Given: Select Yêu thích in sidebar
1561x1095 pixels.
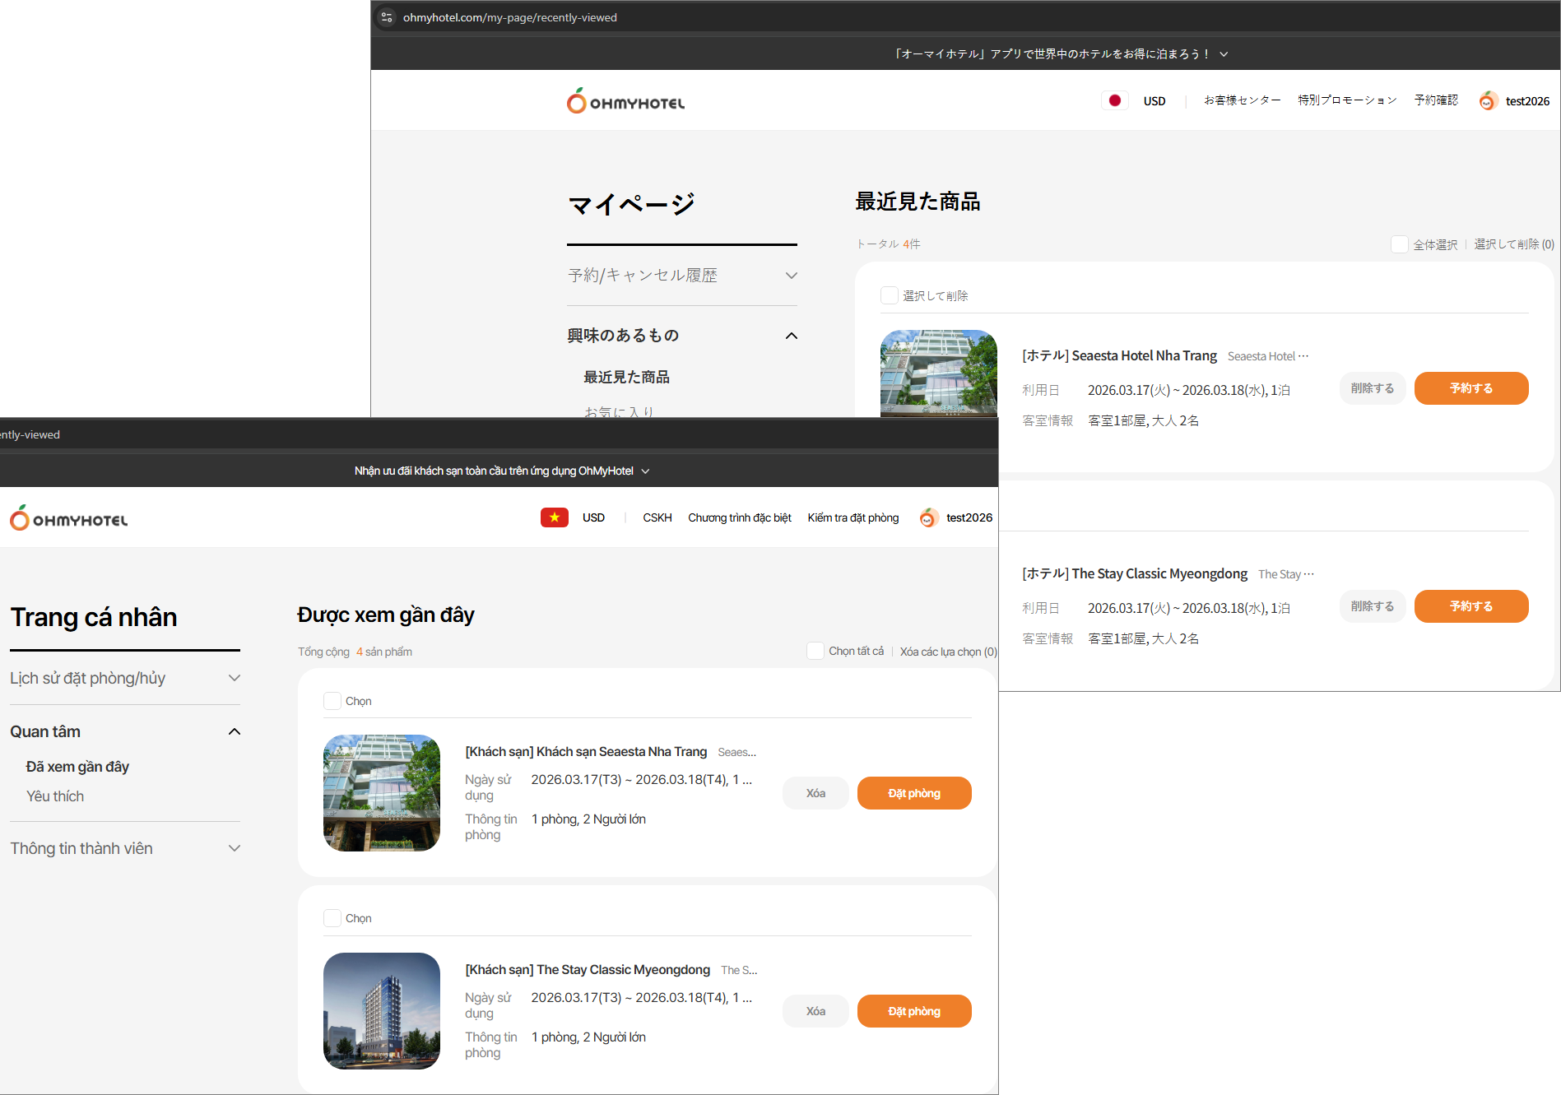Looking at the screenshot, I should [x=55, y=796].
